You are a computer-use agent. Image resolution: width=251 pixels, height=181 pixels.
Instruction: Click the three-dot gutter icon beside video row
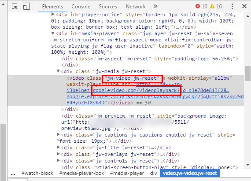coord(11,78)
